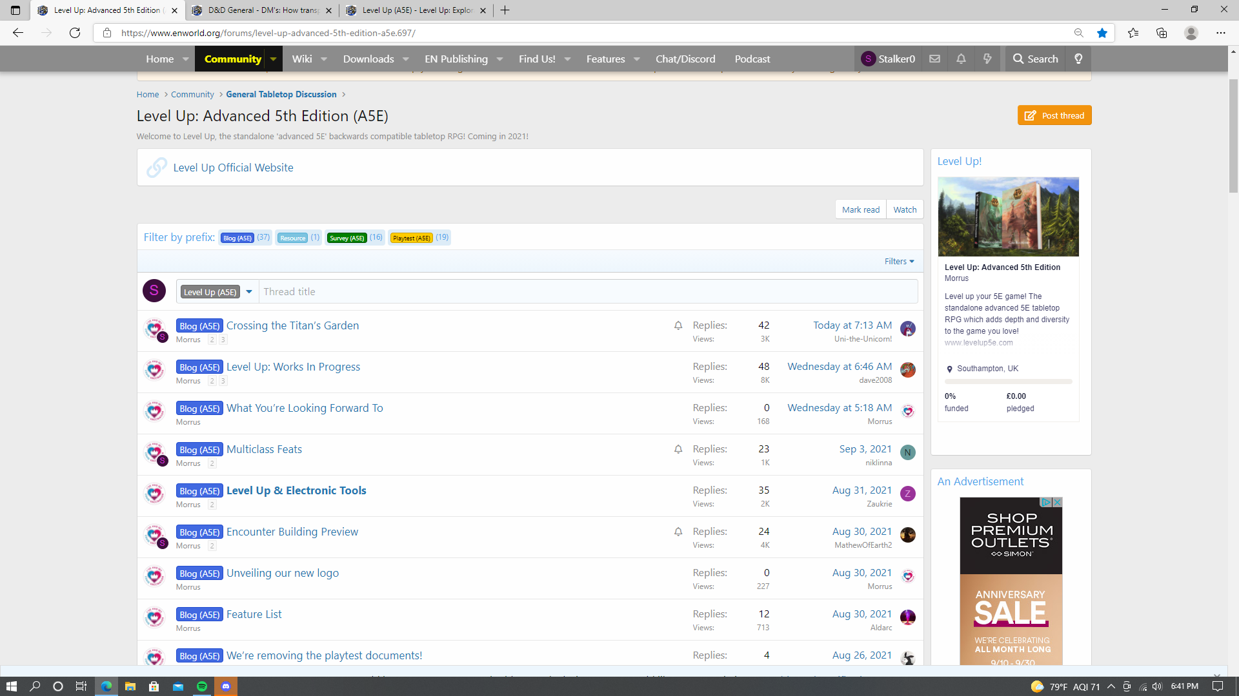Open the Crossing the Titan's Garden thread
Screen dimensions: 1239x696
292,325
